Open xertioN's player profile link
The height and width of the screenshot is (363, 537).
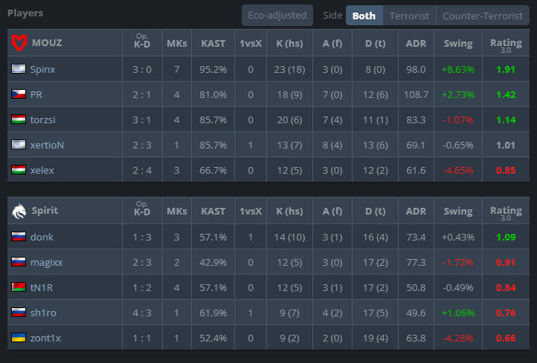(47, 145)
